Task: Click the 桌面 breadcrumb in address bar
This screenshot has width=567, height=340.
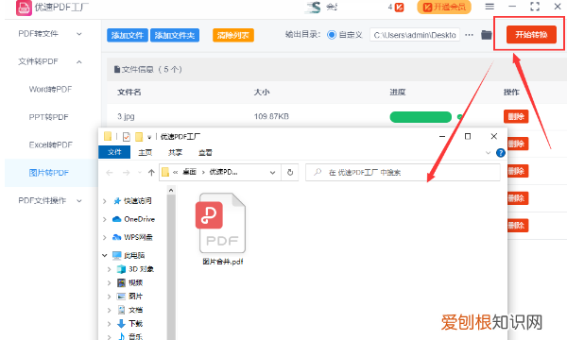Action: (190, 172)
